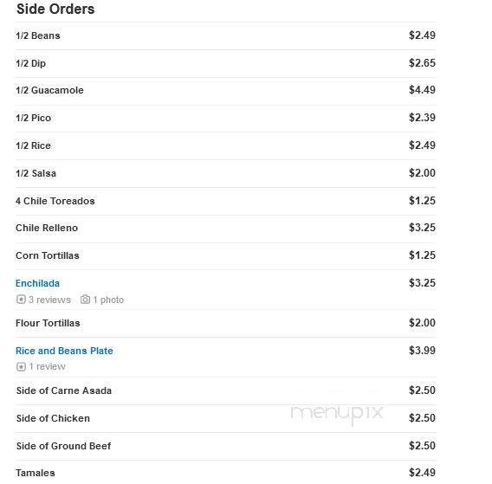Image resolution: width=492 pixels, height=484 pixels.
Task: Read the 1 review for Rice and Beans
Action: pos(47,366)
